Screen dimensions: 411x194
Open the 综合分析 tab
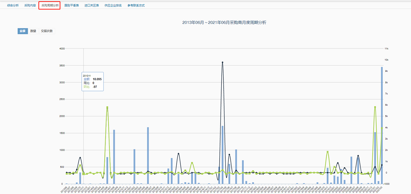click(13, 5)
